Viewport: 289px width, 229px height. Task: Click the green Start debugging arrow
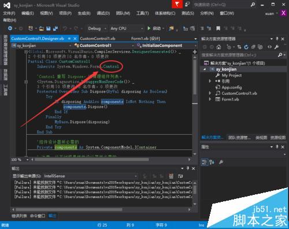tap(149, 28)
